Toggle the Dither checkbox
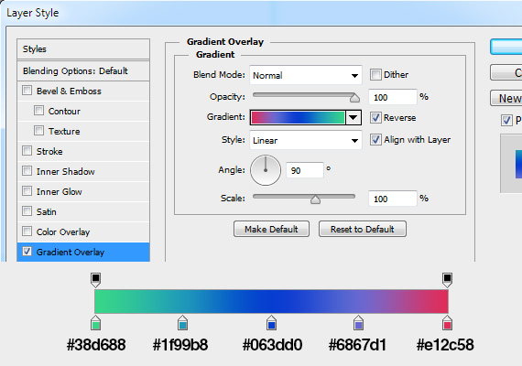The image size is (522, 366). tap(375, 74)
